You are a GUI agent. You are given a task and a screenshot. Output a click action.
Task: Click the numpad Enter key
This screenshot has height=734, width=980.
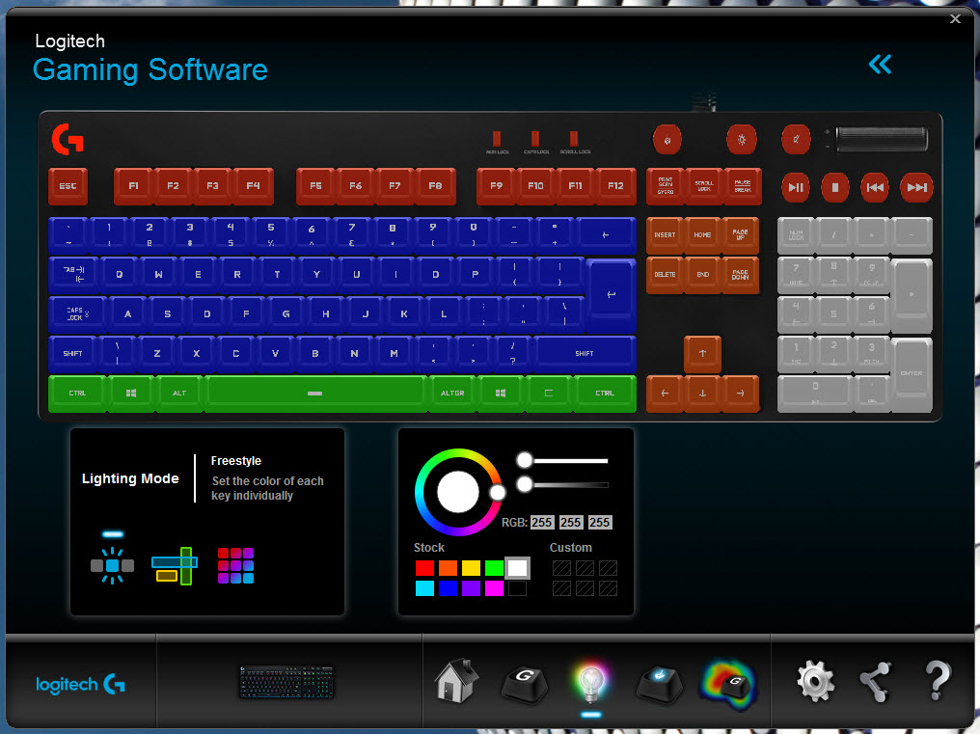912,374
